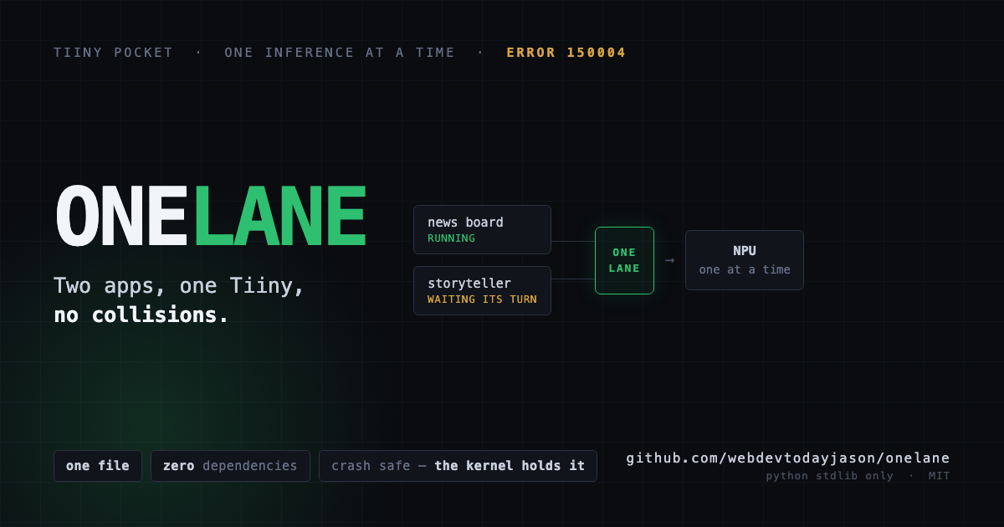Click the NPU one at a time box
Screen dimensions: 1004x527
pyautogui.click(x=745, y=260)
